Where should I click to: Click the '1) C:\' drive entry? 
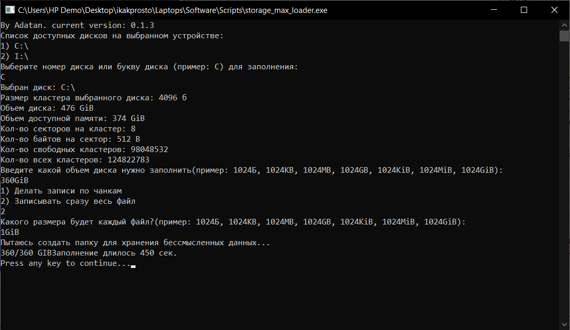(x=14, y=46)
